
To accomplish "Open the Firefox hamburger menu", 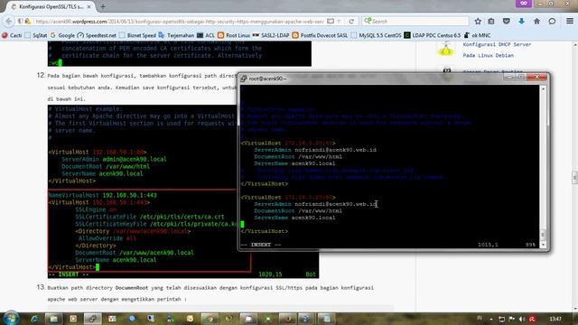I will [570, 22].
